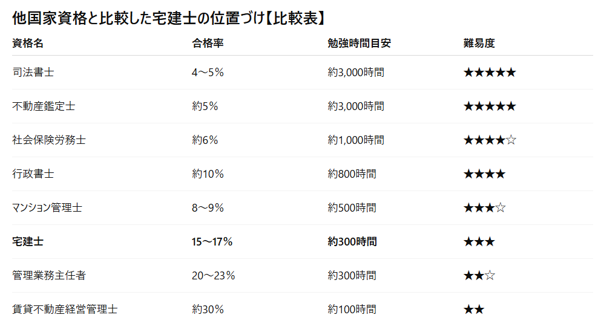Click the 難易度 column header
Image resolution: width=598 pixels, height=332 pixels.
(479, 44)
